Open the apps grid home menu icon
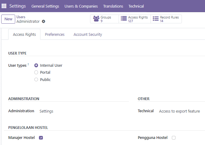Viewport: 205px width, 145px height. 4,6
